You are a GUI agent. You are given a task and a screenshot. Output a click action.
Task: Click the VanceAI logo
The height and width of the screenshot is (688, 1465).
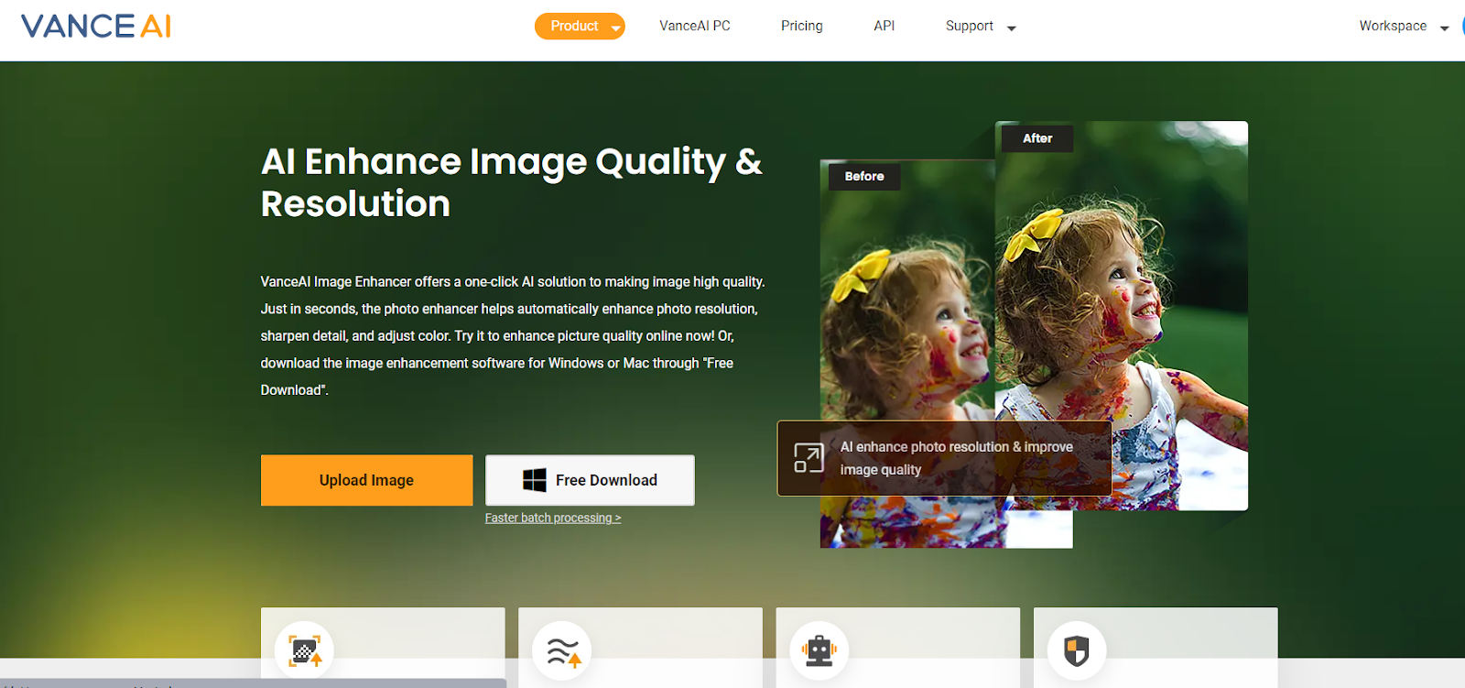pyautogui.click(x=96, y=26)
